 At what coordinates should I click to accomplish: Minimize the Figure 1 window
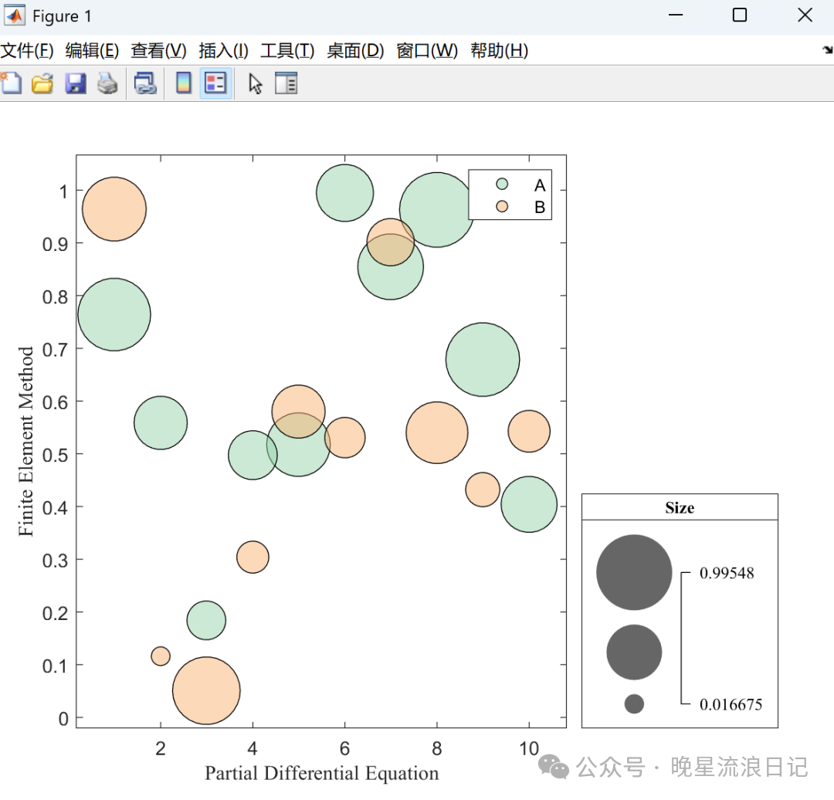(x=676, y=15)
